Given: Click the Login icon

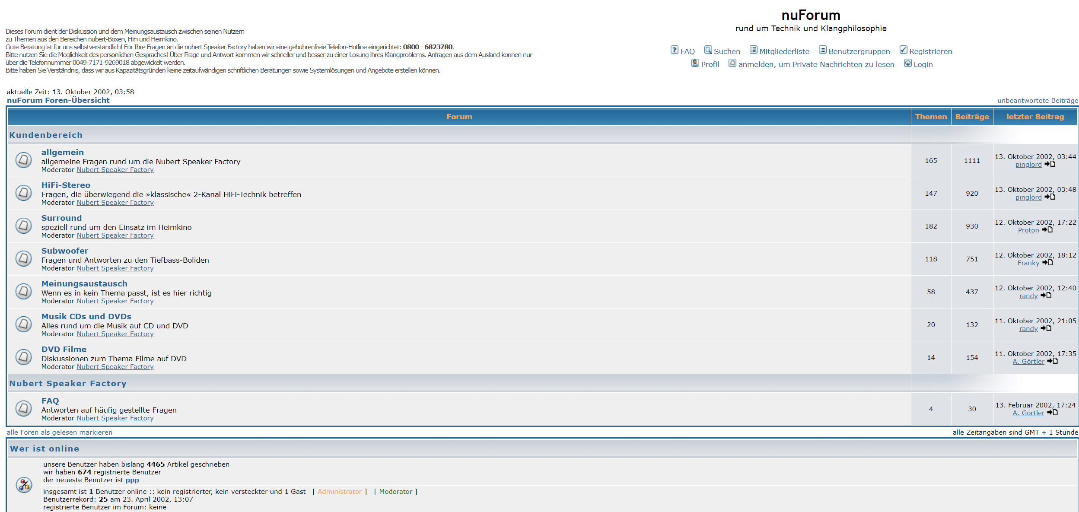Looking at the screenshot, I should [x=907, y=63].
